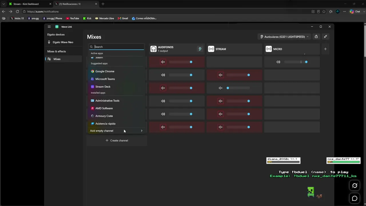The image size is (366, 206).
Task: Close the Stream - Kick Dashboard tab
Action: (x=50, y=4)
